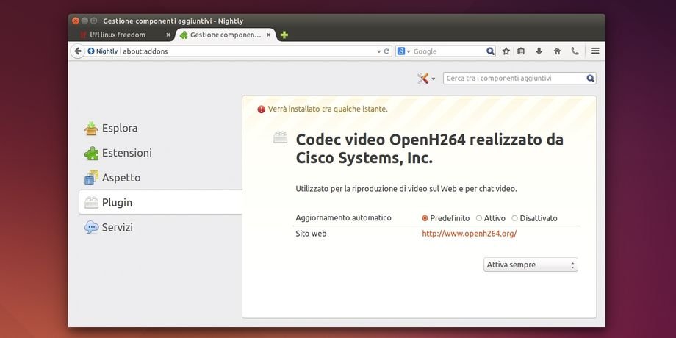Select the 'Gestione componenti' tab
The height and width of the screenshot is (338, 676).
click(225, 35)
